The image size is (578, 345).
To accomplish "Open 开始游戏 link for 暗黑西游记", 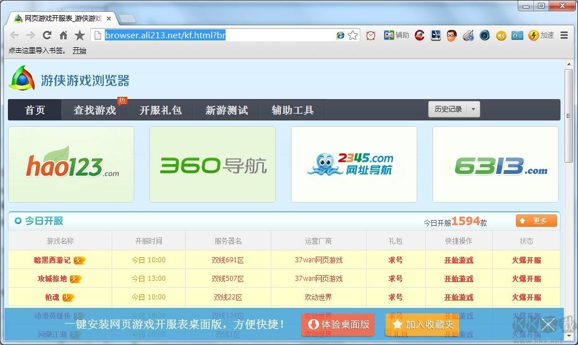I will (x=459, y=259).
